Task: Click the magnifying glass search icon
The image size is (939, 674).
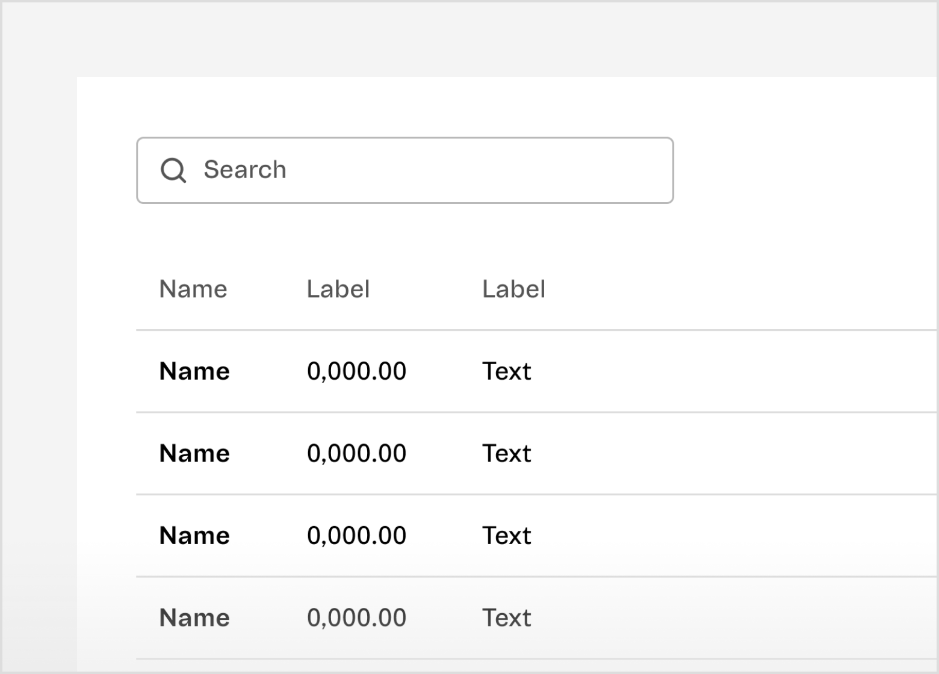Action: pos(173,170)
